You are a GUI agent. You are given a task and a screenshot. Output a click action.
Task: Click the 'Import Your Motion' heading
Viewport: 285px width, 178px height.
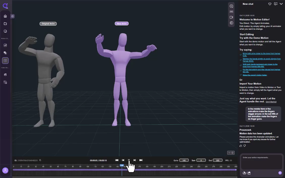pos(250,84)
